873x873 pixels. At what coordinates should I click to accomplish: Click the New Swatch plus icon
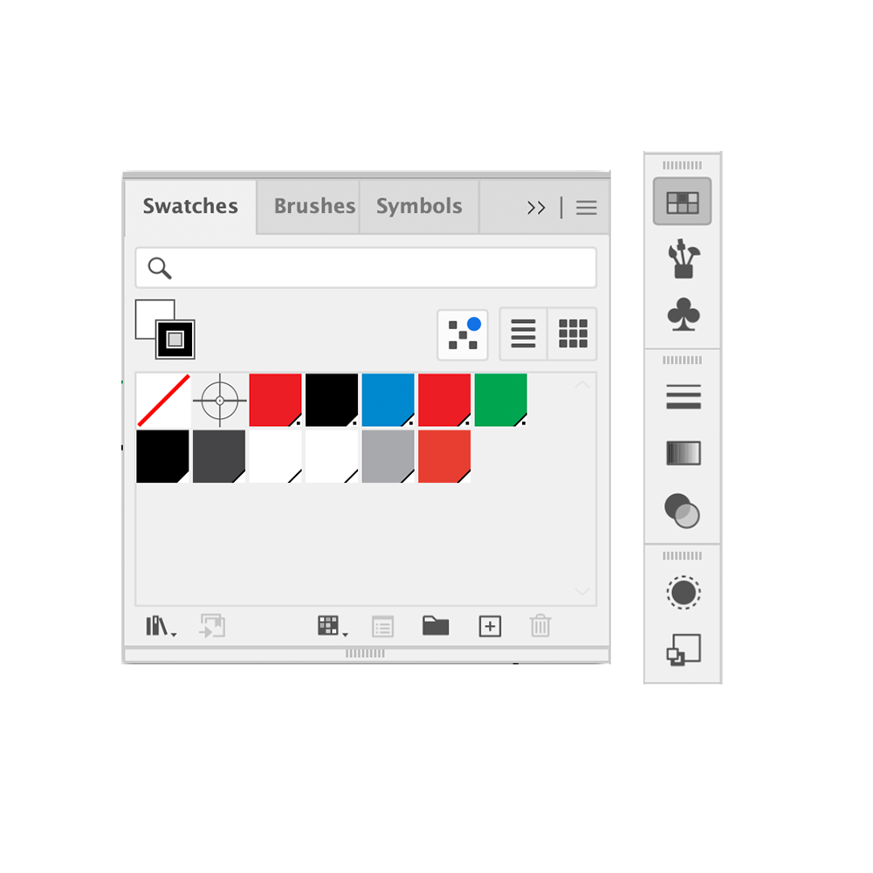490,626
